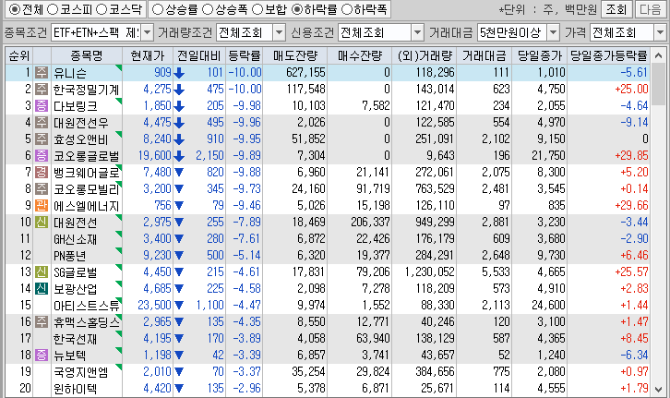
Task: Click 당일종가등락률 column header
Action: click(x=609, y=55)
